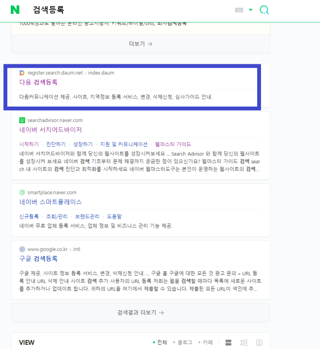This screenshot has height=349, width=320.
Task: Click the green Naver N logo
Action: click(15, 10)
